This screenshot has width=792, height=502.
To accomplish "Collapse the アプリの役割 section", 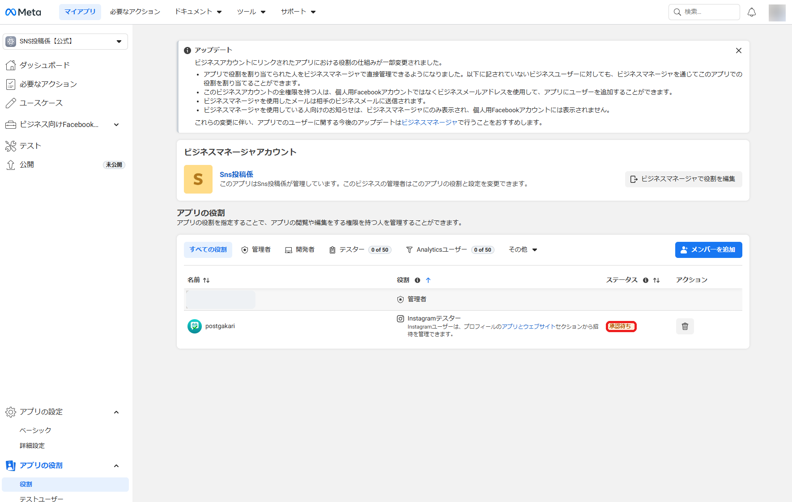I will tap(116, 466).
